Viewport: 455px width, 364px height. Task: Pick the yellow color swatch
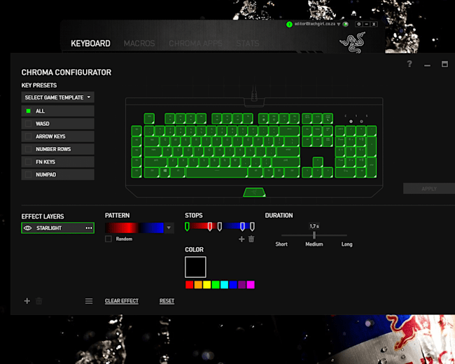[x=207, y=285]
